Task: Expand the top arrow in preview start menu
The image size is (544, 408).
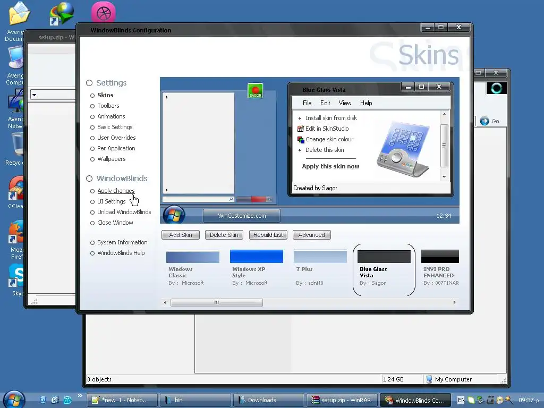Action: 166,97
